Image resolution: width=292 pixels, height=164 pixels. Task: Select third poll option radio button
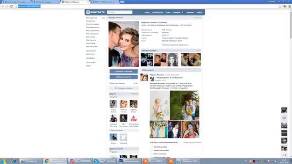151,154
